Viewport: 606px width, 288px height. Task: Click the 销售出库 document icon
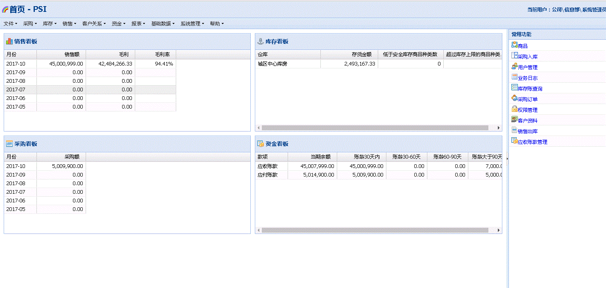coord(515,130)
